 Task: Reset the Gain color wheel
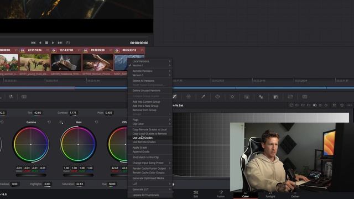click(96, 122)
